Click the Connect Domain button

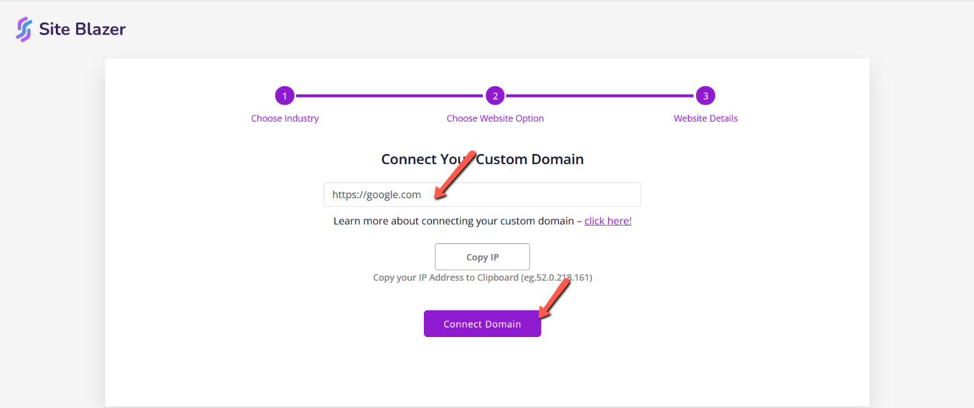click(482, 324)
